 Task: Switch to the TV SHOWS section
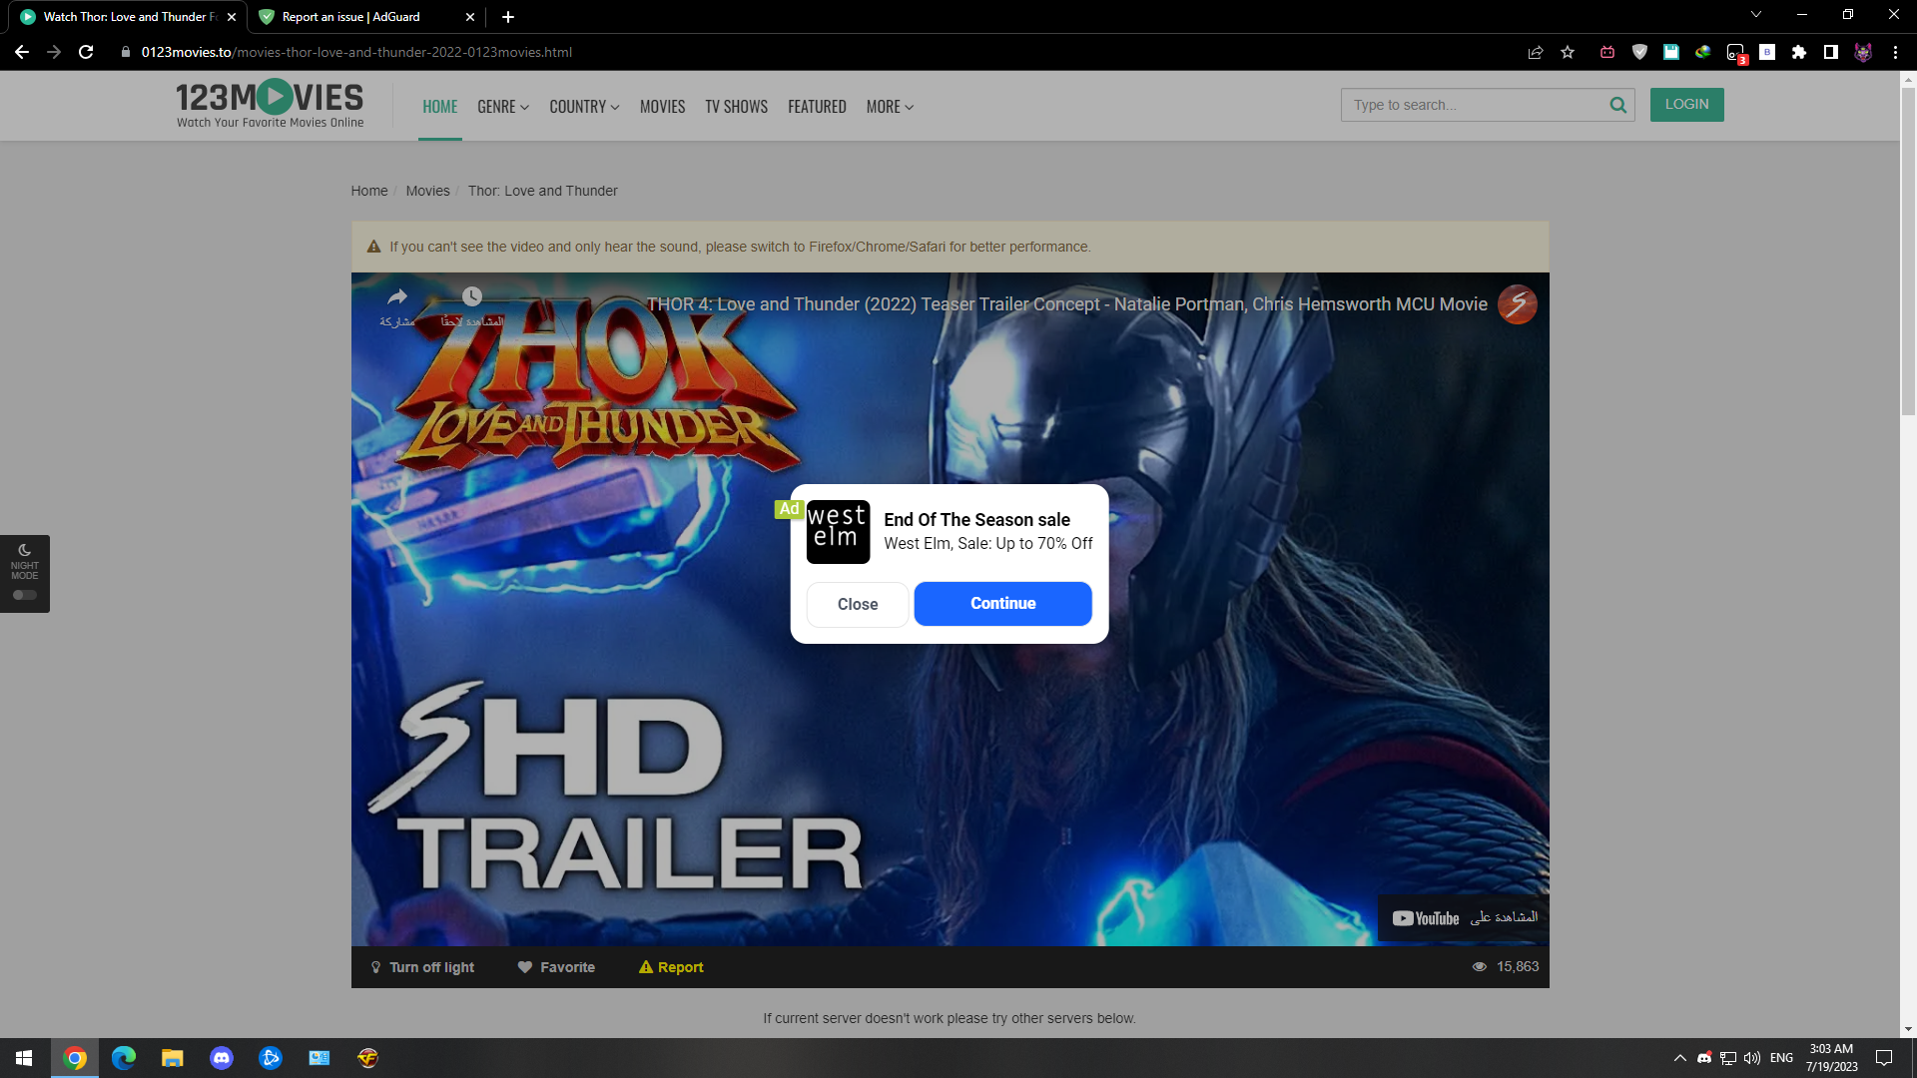(x=736, y=106)
